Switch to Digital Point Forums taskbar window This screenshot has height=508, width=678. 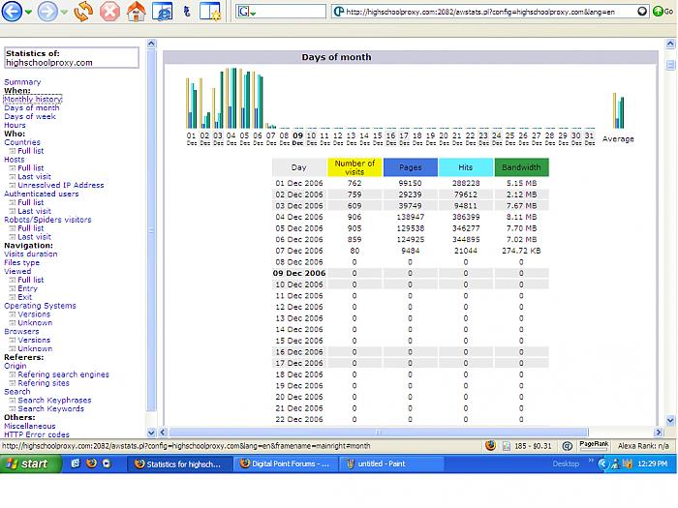[286, 464]
